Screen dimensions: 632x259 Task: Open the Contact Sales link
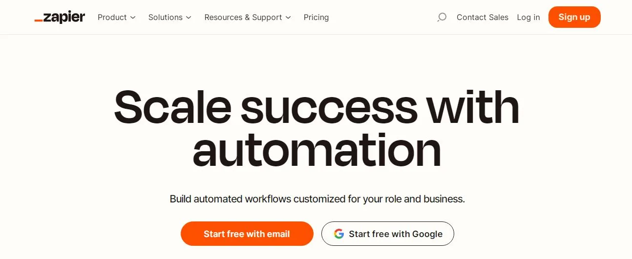[x=483, y=17]
